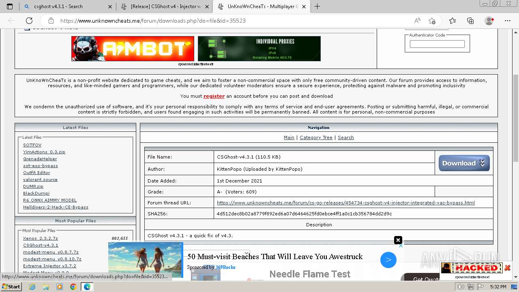Open BlackDumpi file link

click(36, 193)
